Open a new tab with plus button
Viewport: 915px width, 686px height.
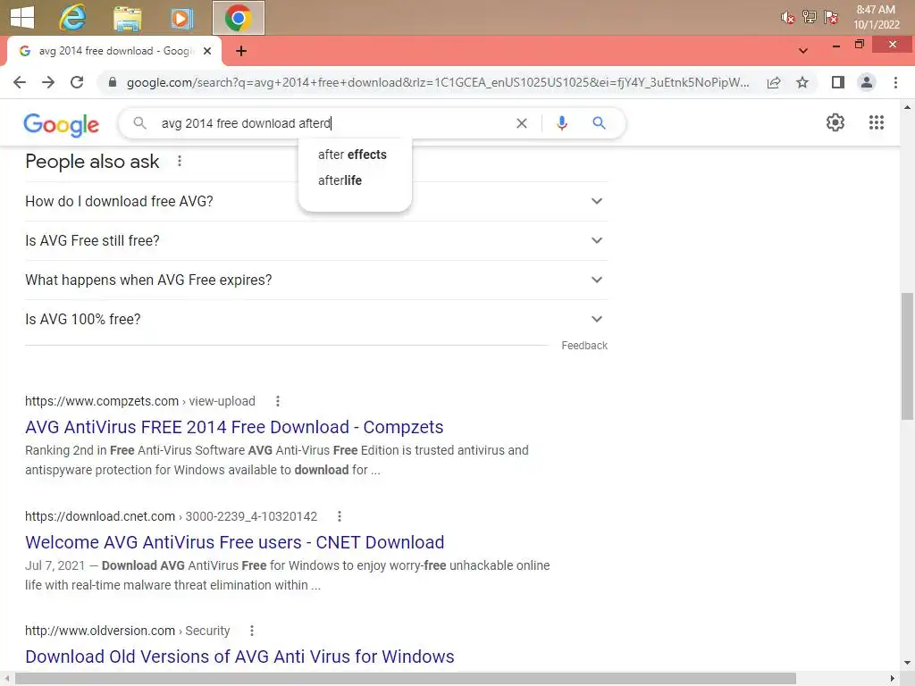click(x=241, y=51)
